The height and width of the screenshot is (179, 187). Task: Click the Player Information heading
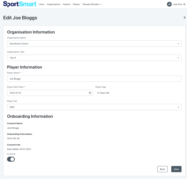[25, 67]
